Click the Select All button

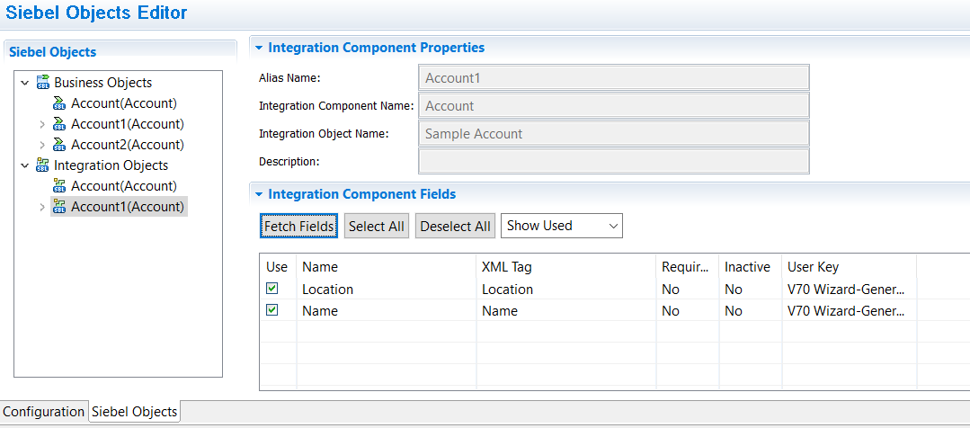376,227
